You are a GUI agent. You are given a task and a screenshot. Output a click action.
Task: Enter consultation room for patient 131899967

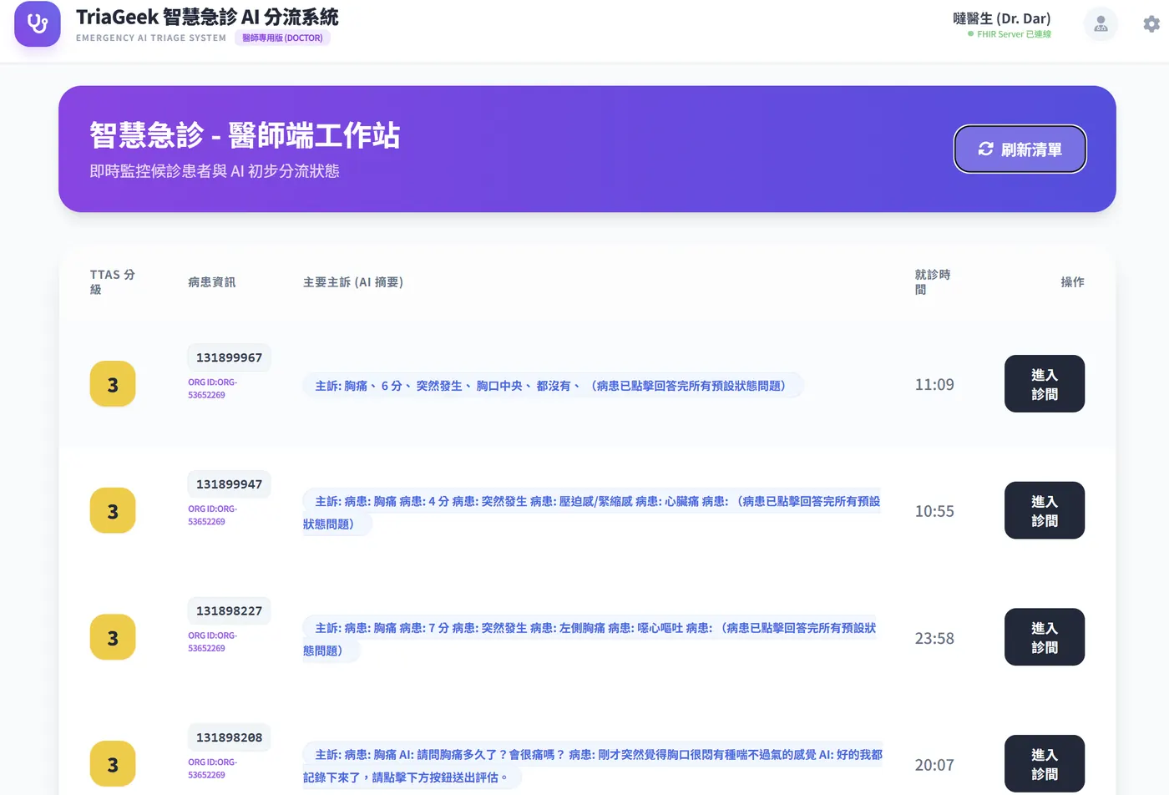(1044, 384)
